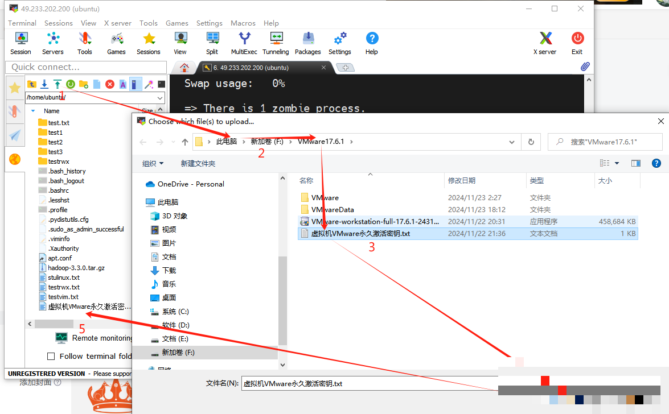
Task: Expand breadcrumb chevron after VMware17.6.1
Action: coord(351,142)
